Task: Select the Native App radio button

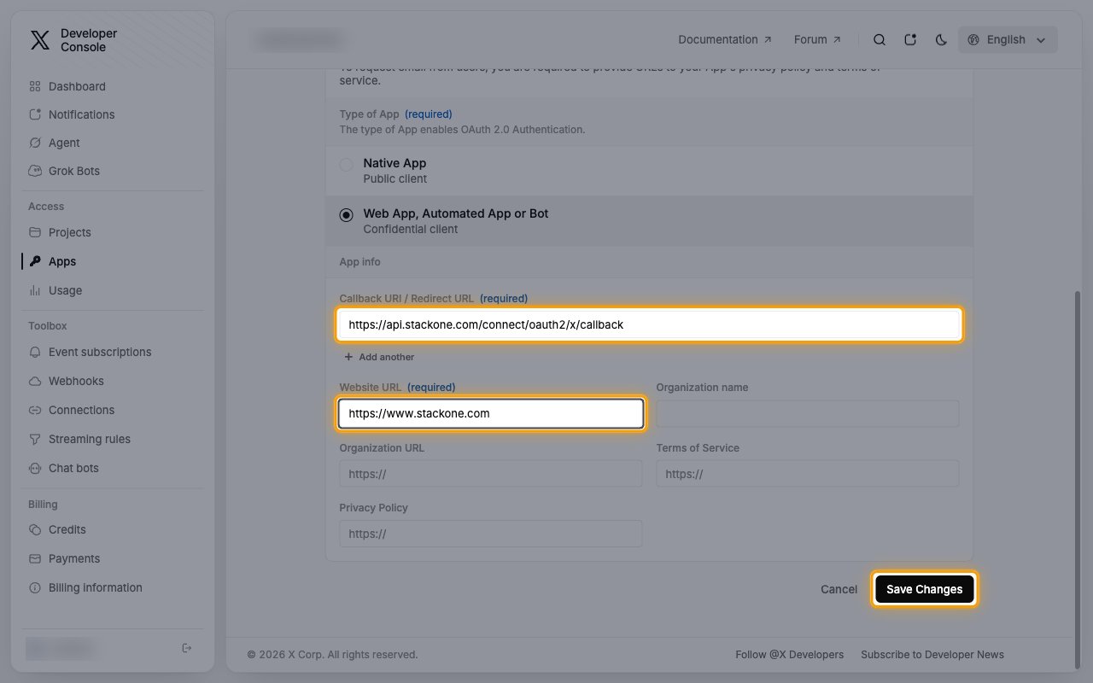Action: tap(346, 165)
